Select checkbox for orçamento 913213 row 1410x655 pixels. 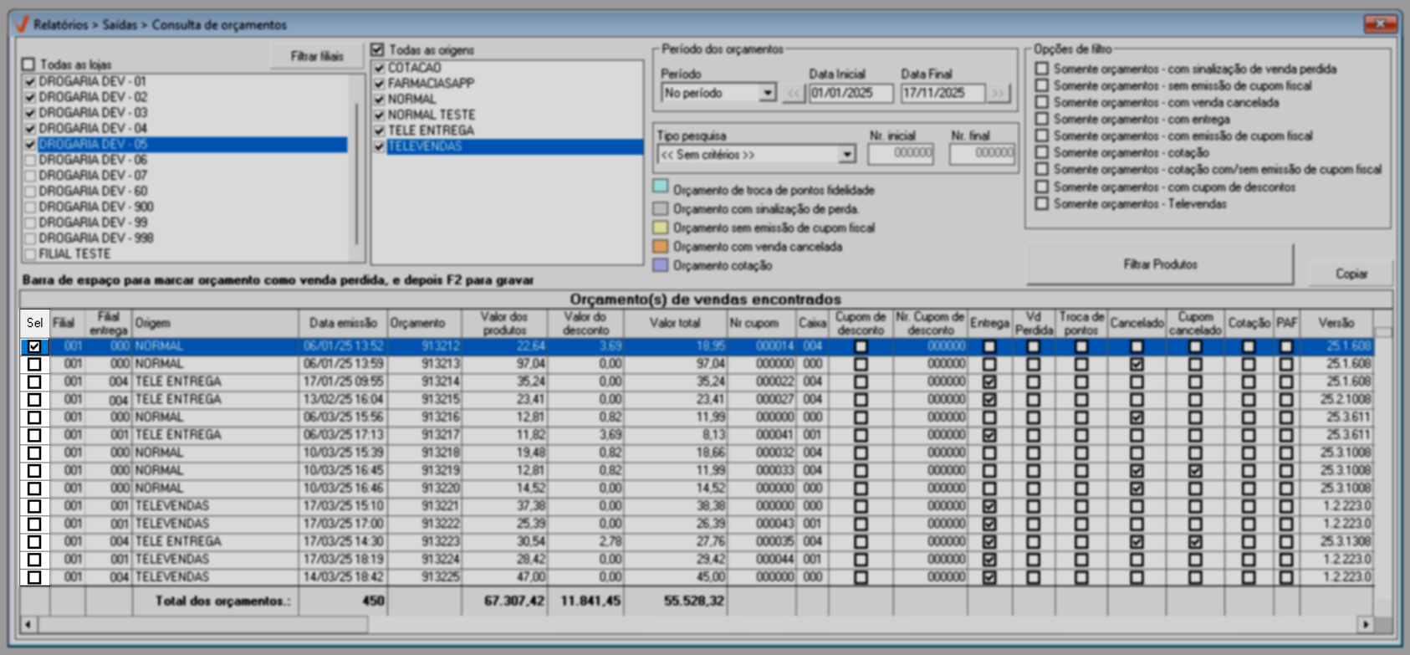click(34, 364)
